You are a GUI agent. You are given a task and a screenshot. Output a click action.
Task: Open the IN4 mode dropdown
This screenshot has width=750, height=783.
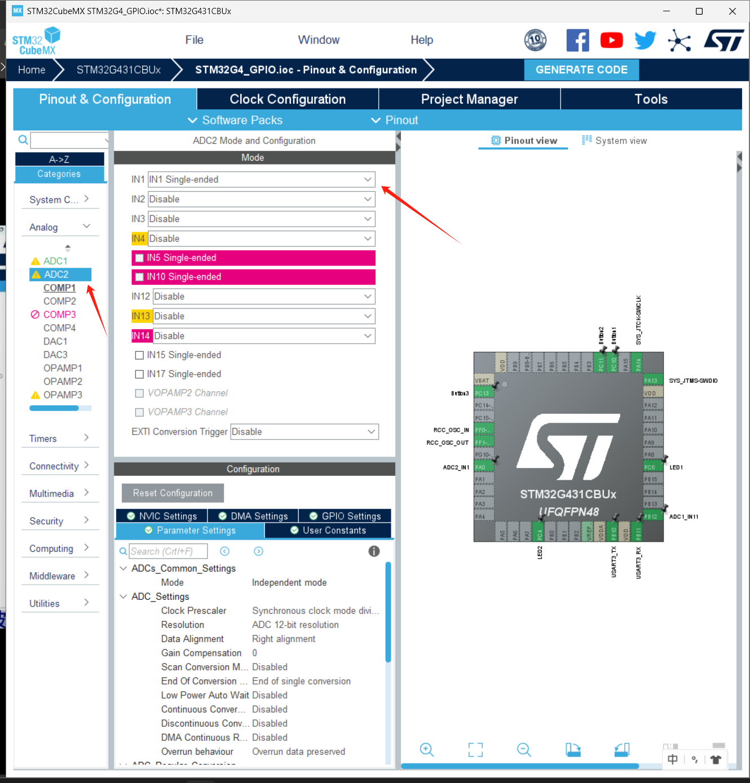(x=261, y=238)
